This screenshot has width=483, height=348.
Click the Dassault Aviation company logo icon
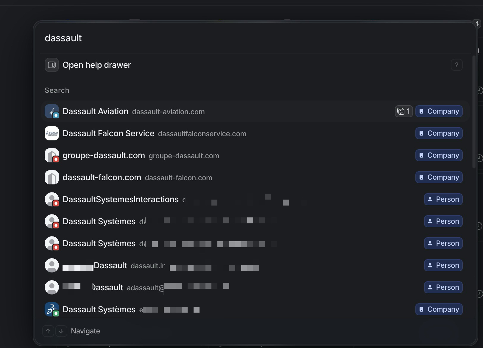52,112
